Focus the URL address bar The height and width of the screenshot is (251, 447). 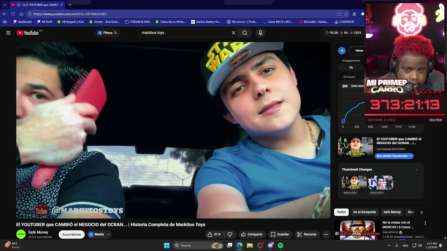coord(182,14)
